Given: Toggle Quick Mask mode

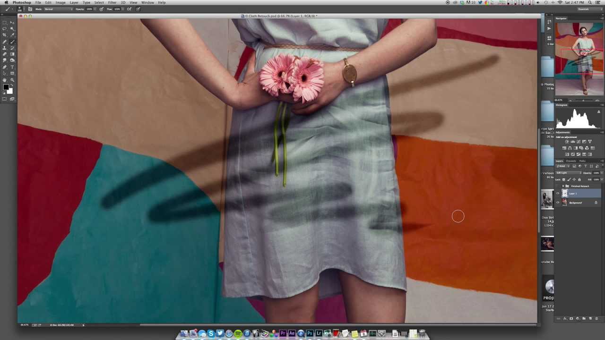Looking at the screenshot, I should (x=5, y=99).
